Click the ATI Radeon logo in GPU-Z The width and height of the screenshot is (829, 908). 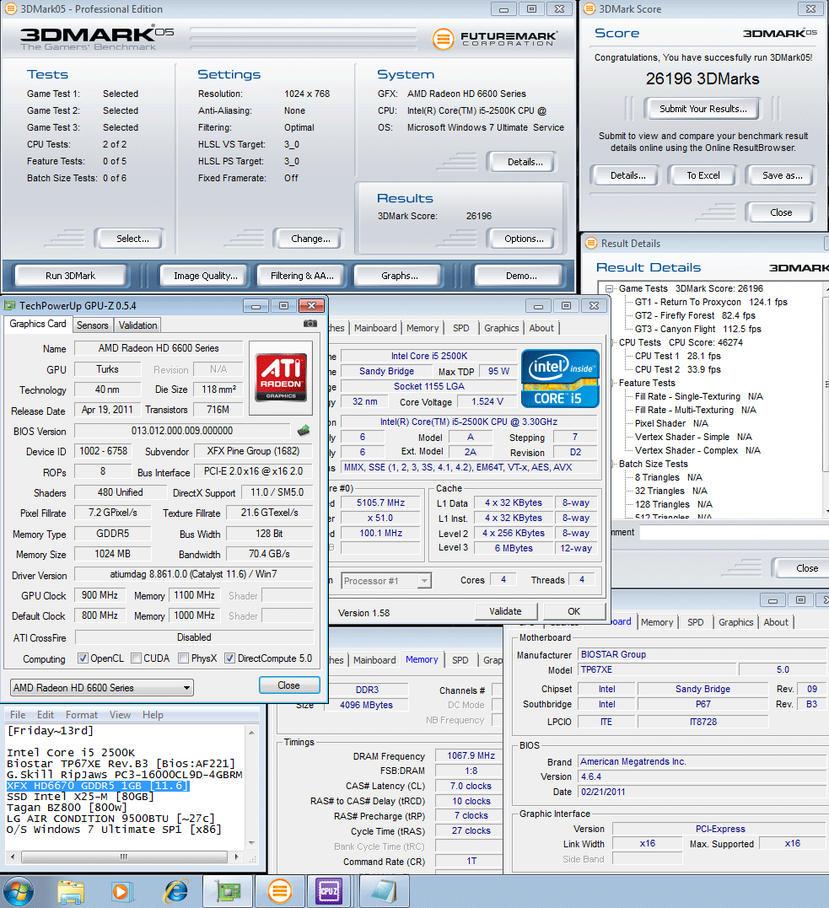click(x=280, y=379)
